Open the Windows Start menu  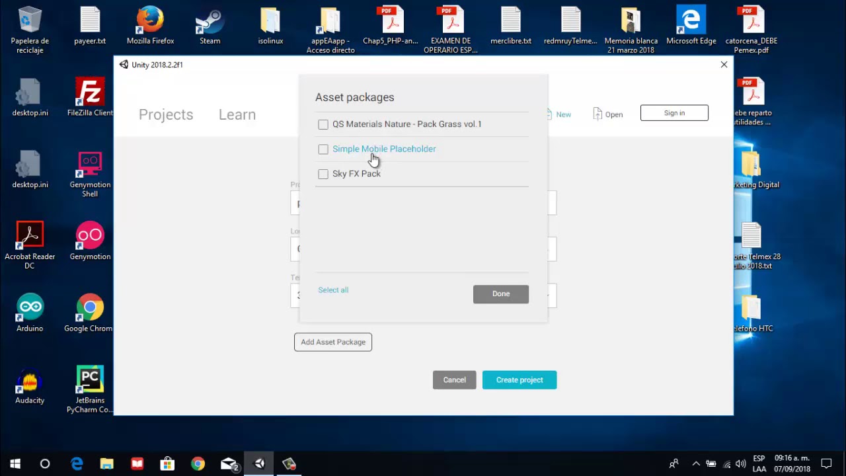tap(15, 463)
